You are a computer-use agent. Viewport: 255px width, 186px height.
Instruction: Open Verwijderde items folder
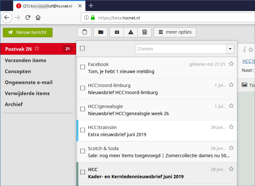tap(27, 93)
